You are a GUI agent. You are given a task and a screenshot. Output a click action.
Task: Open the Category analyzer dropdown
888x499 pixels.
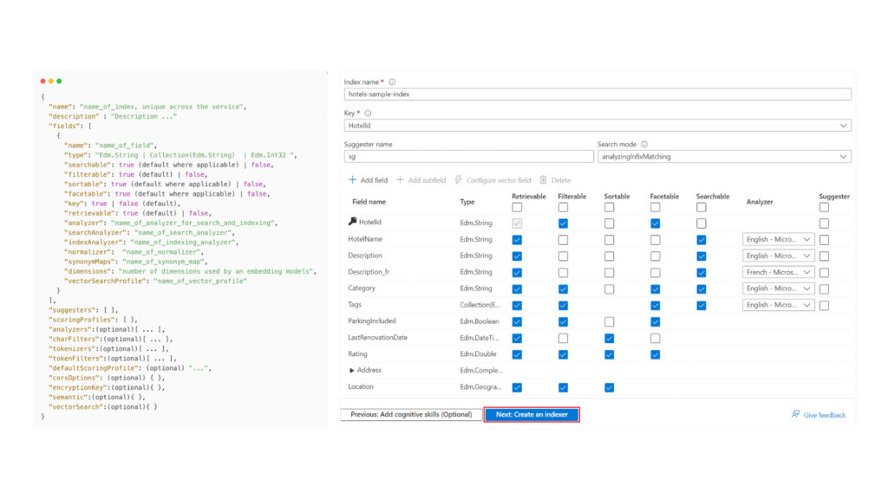779,288
